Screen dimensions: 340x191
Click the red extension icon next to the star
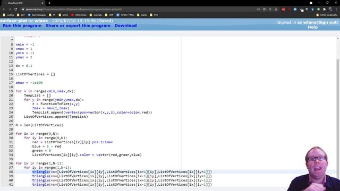(x=283, y=10)
